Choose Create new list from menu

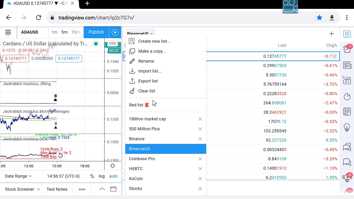166,41
